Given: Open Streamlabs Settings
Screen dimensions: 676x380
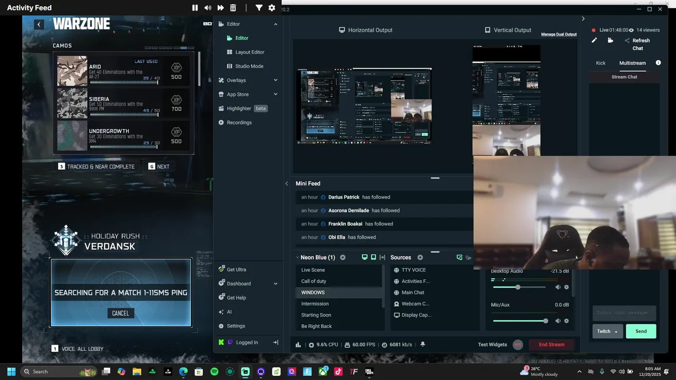Looking at the screenshot, I should (x=232, y=326).
